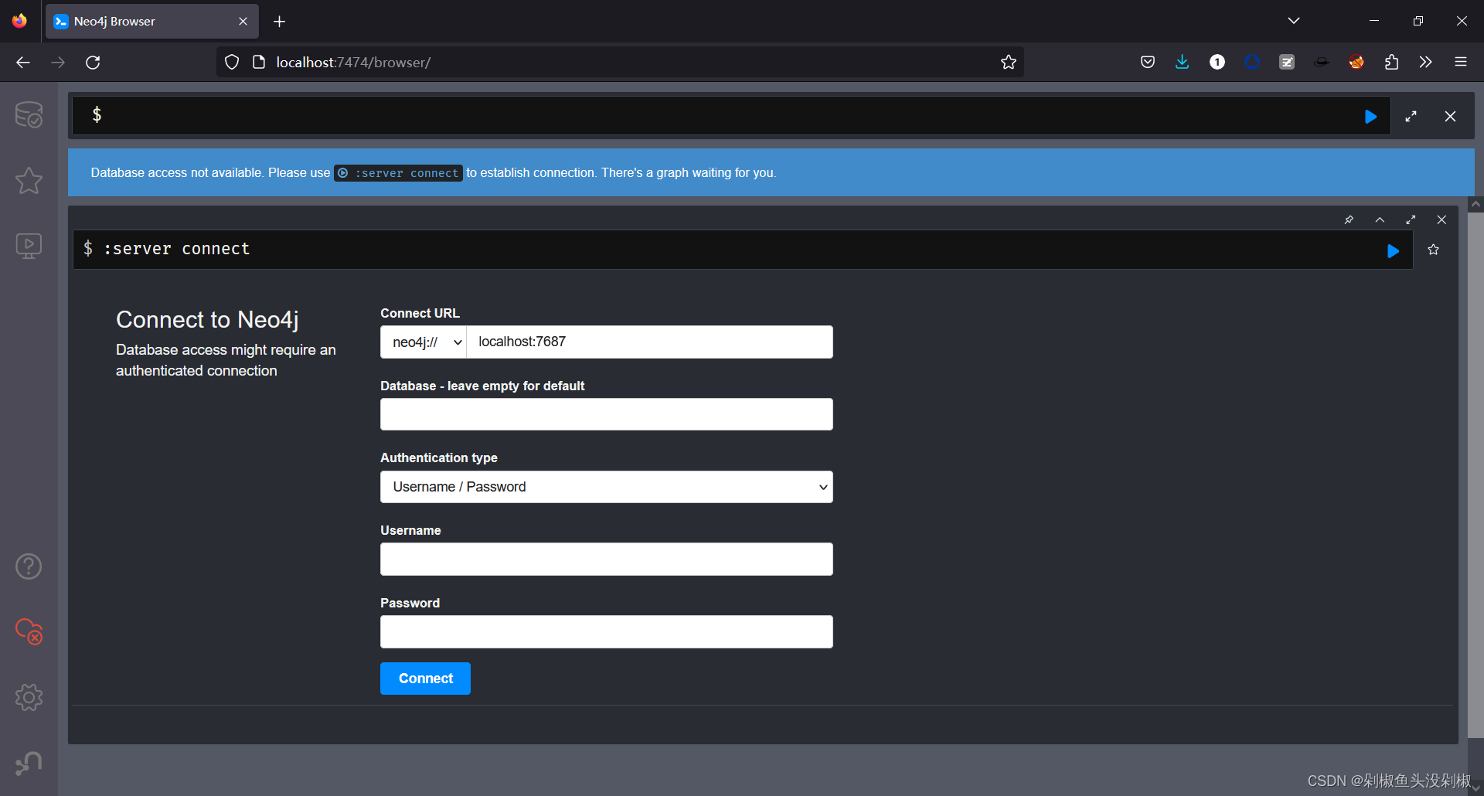Open the Help question mark sidebar icon
The height and width of the screenshot is (796, 1484).
29,566
